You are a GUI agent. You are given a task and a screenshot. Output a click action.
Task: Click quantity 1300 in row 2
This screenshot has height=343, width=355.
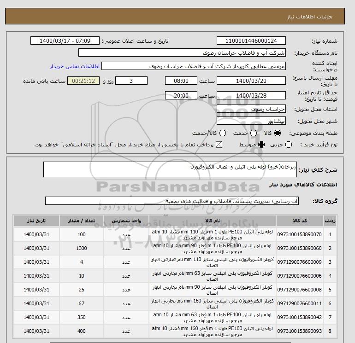click(x=82, y=248)
